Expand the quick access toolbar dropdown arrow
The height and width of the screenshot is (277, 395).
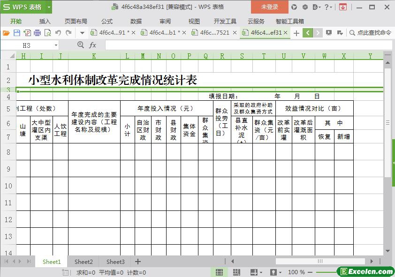pos(82,33)
